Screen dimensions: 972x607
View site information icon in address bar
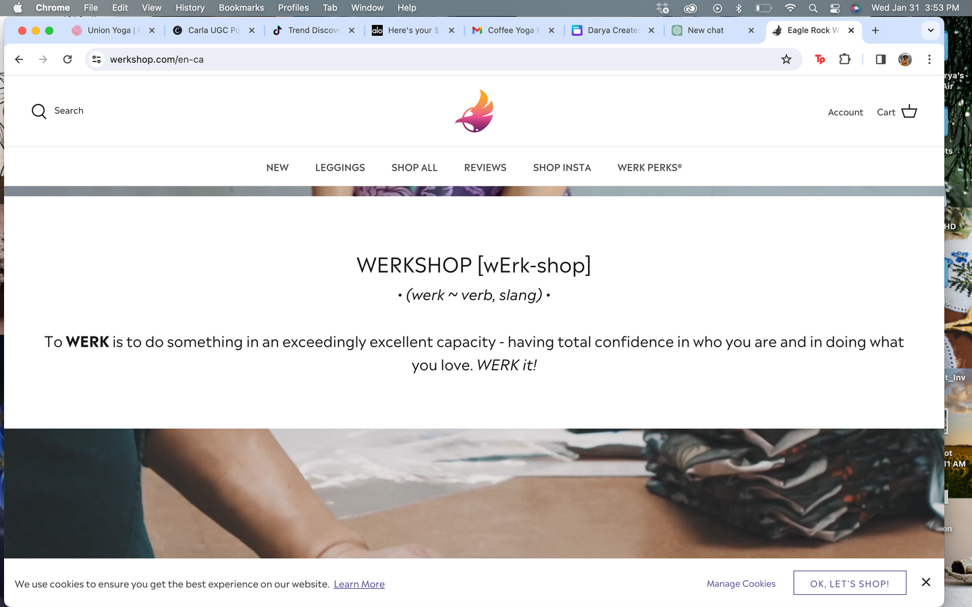(97, 59)
